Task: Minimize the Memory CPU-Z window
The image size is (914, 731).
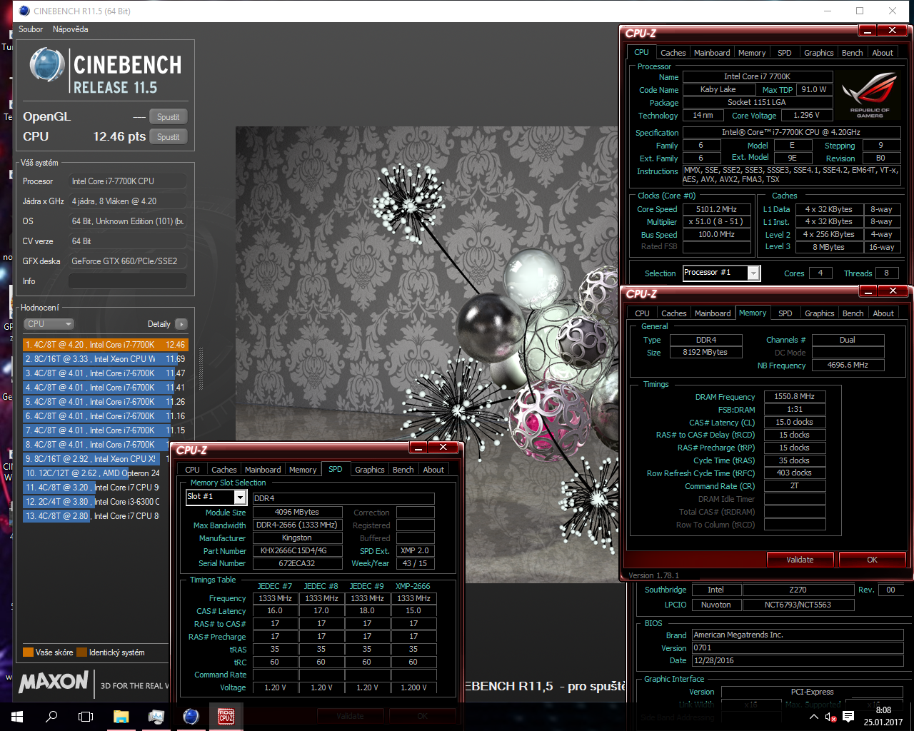Action: click(x=868, y=291)
